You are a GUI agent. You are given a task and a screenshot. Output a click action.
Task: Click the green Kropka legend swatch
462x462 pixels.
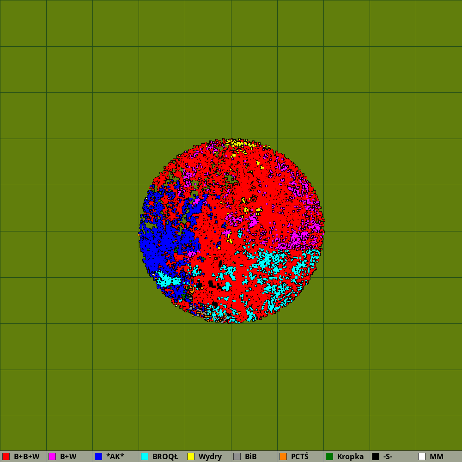[329, 456]
